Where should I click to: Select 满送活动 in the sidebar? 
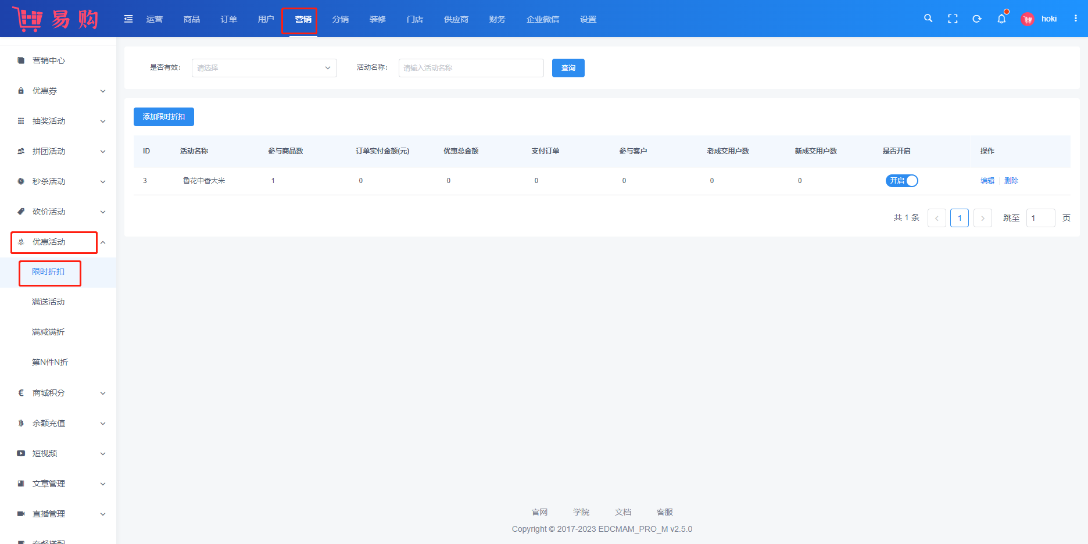48,302
